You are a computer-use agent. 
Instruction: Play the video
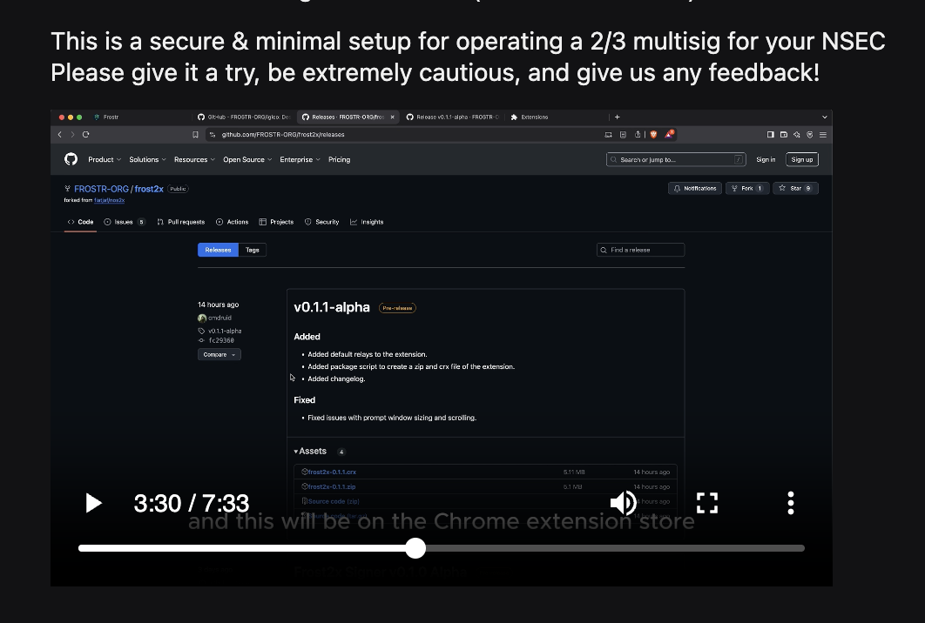coord(94,503)
